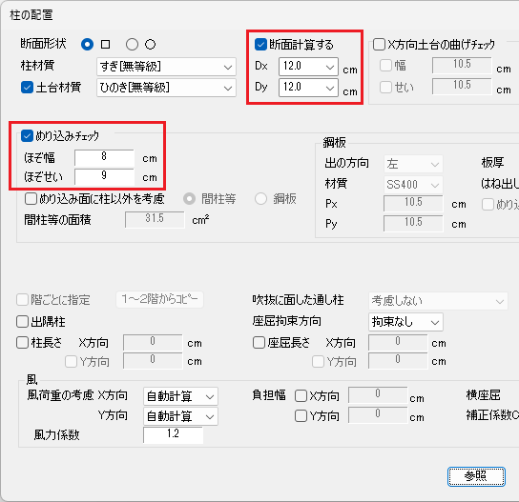Screen dimensions: 519x502
Task: Enable the 柱長さ checkbox
Action: pyautogui.click(x=22, y=342)
